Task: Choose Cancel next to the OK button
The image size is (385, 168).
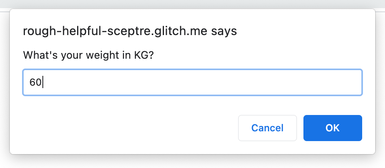Action: (x=267, y=128)
